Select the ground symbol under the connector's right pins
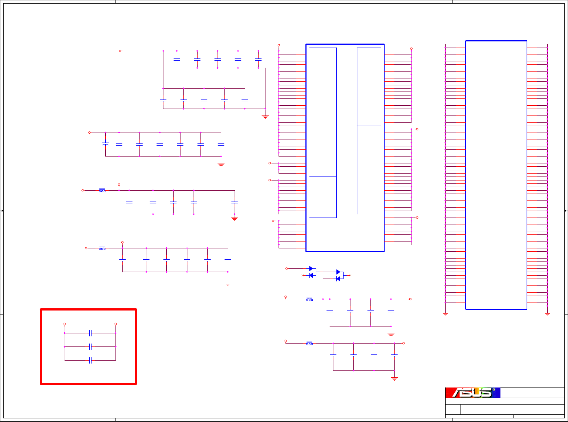 pyautogui.click(x=547, y=314)
